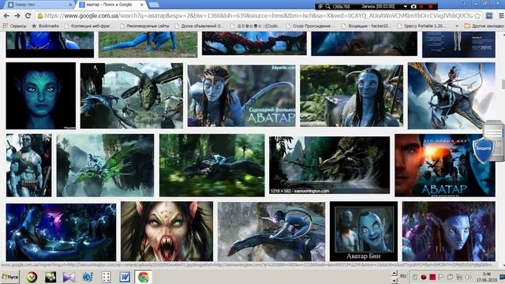Open the glowing green-faced Na'vi portrait thumbnail
Screen dimensions: 505x284
click(x=41, y=95)
